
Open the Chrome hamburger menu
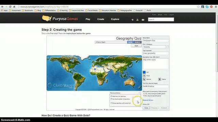[216, 7]
